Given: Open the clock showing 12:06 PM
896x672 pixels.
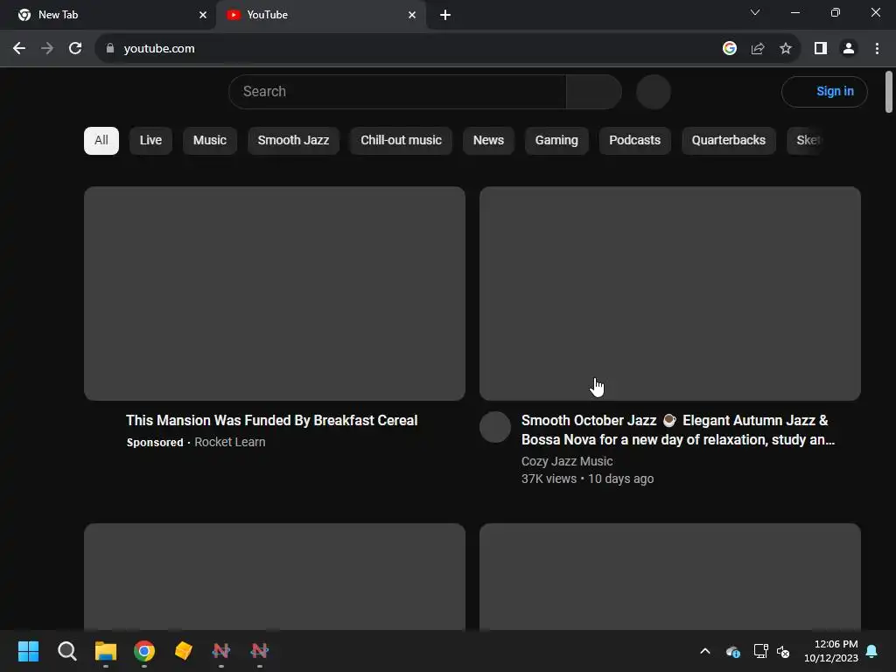Looking at the screenshot, I should (831, 651).
